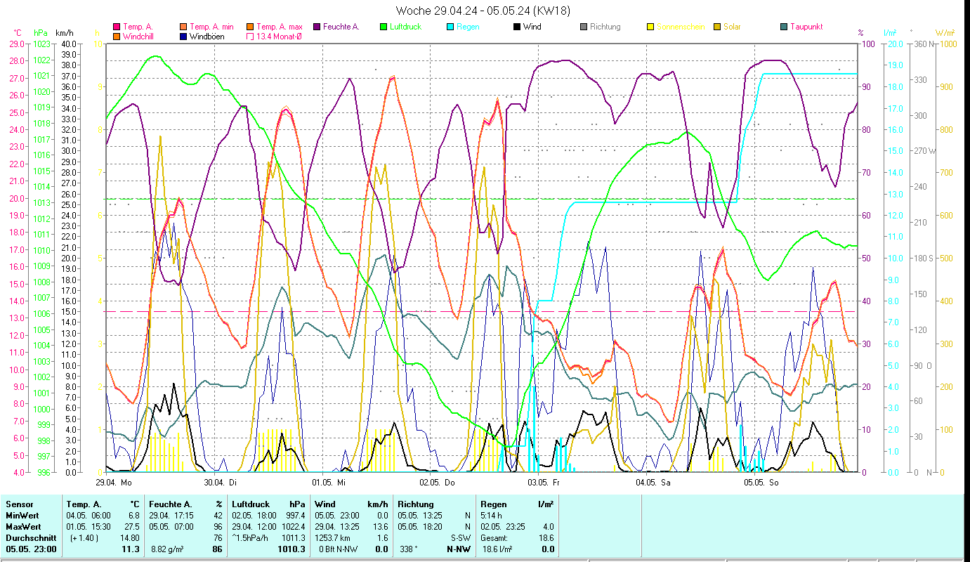Click the average temperature value 14.80
This screenshot has width=970, height=562.
point(130,537)
